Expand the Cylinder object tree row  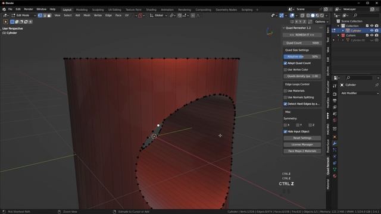coord(343,30)
